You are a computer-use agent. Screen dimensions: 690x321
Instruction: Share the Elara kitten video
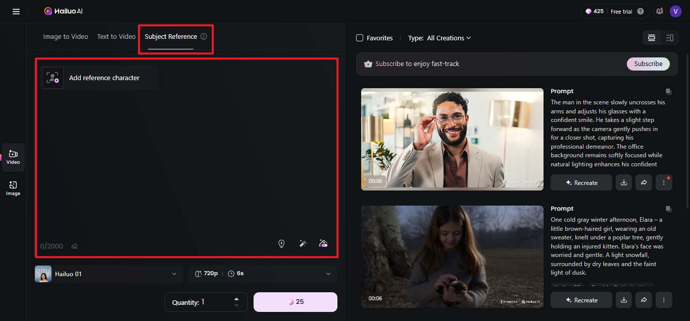point(644,300)
